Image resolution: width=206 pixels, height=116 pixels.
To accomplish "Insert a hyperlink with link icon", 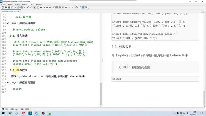I will 53,7.
